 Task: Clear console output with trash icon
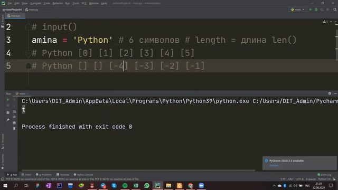point(14,128)
